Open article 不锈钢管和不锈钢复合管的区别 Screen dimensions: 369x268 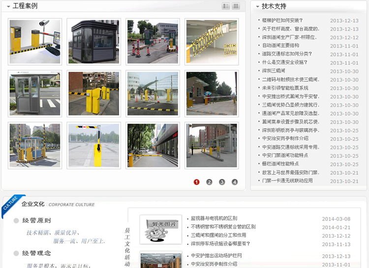pyautogui.click(x=223, y=227)
